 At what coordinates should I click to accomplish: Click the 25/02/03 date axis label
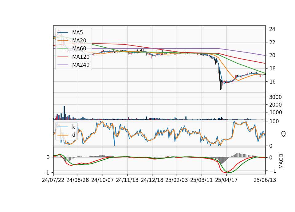point(177,180)
